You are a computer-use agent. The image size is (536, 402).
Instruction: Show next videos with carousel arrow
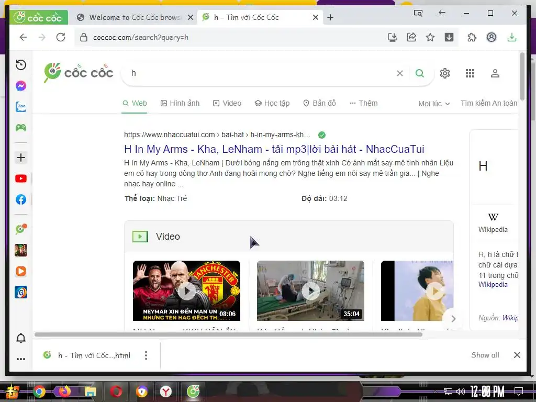click(453, 319)
